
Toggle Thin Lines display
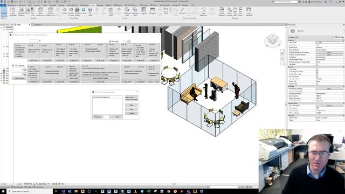click(x=32, y=12)
